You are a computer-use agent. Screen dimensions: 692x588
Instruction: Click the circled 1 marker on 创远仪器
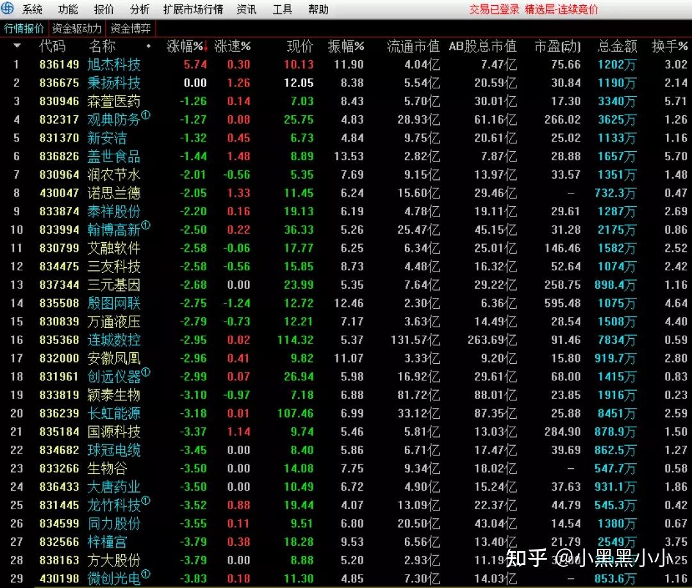tap(145, 372)
